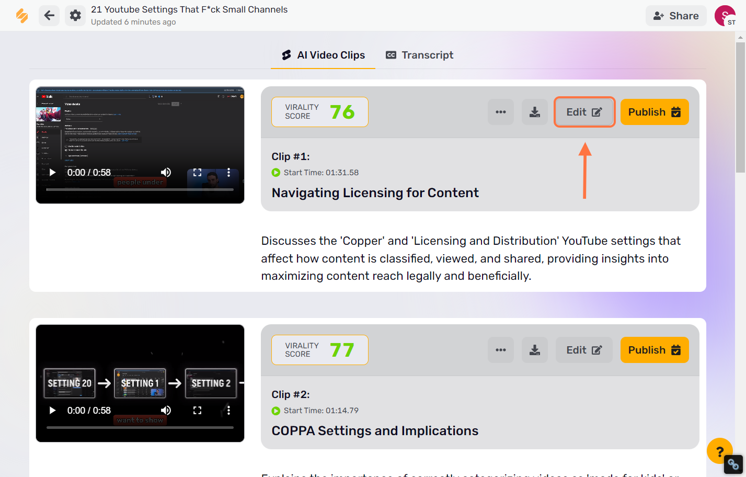The width and height of the screenshot is (746, 477).
Task: Click the 'Clip #1:' label
Action: (291, 156)
